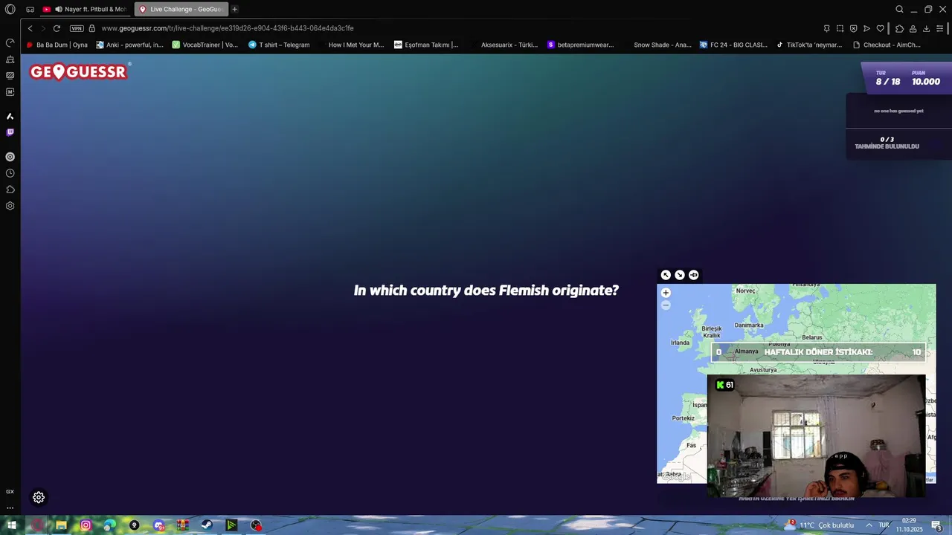
Task: Click Danimarka on the guess map
Action: 749,325
